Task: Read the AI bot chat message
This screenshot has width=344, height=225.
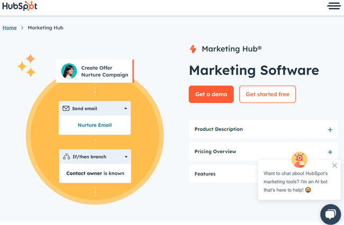Action: click(x=295, y=182)
